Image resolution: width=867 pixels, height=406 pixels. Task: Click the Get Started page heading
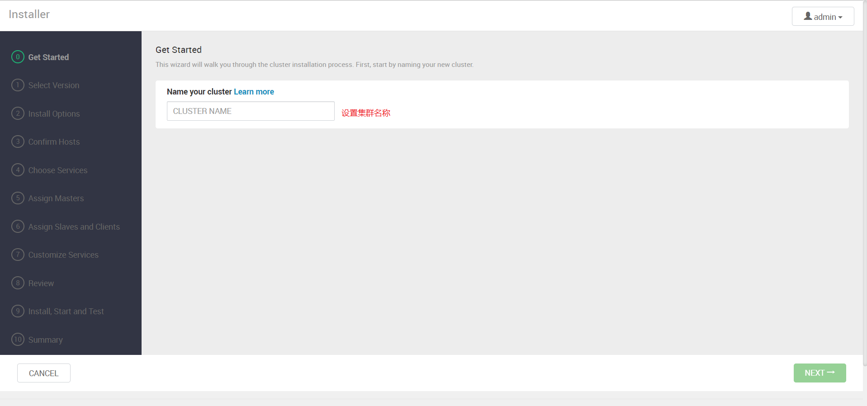[x=179, y=50]
